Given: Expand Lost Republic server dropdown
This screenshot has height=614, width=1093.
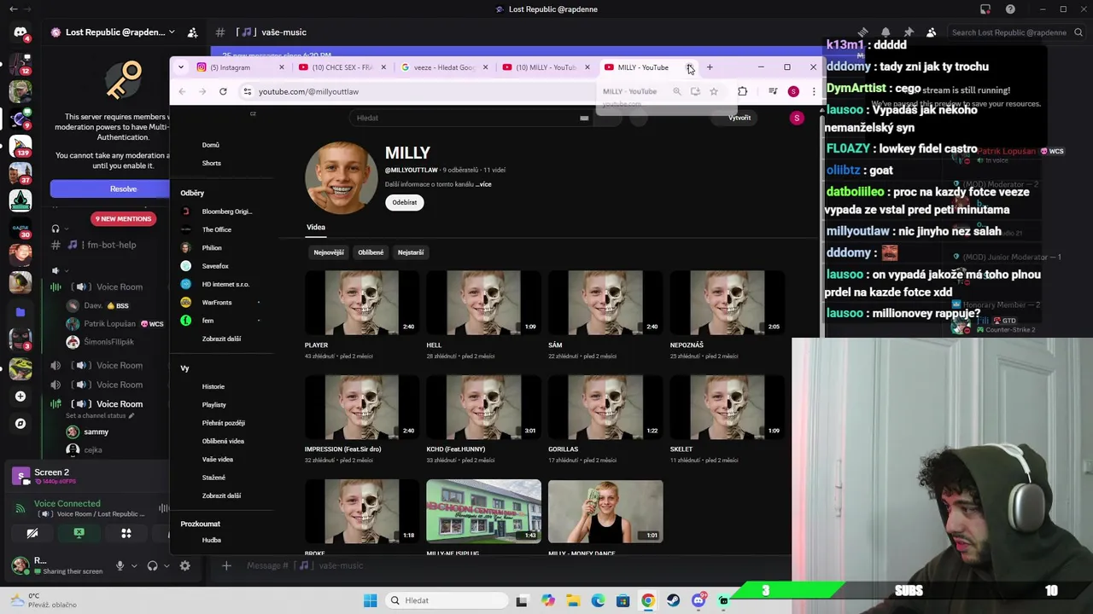Looking at the screenshot, I should 172,32.
